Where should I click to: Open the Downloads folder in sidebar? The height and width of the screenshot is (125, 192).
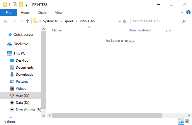pyautogui.click(x=24, y=75)
